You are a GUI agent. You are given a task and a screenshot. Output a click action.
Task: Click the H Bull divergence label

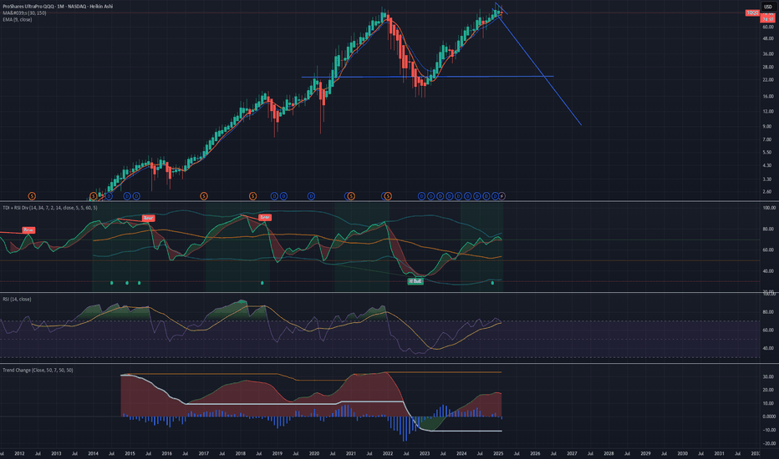tap(415, 281)
